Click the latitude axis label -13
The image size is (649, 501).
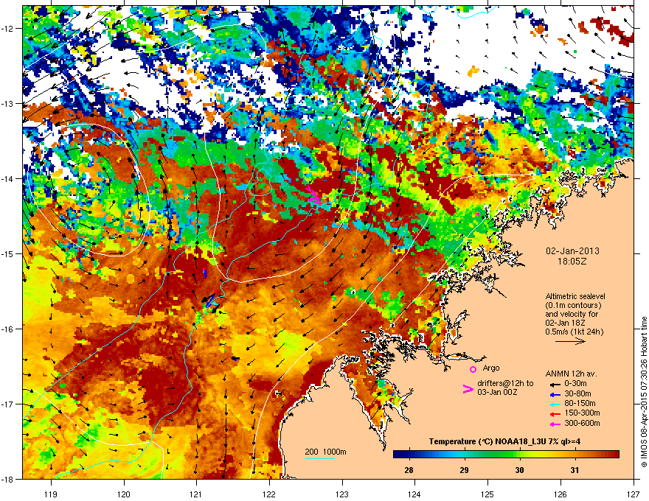[7, 103]
